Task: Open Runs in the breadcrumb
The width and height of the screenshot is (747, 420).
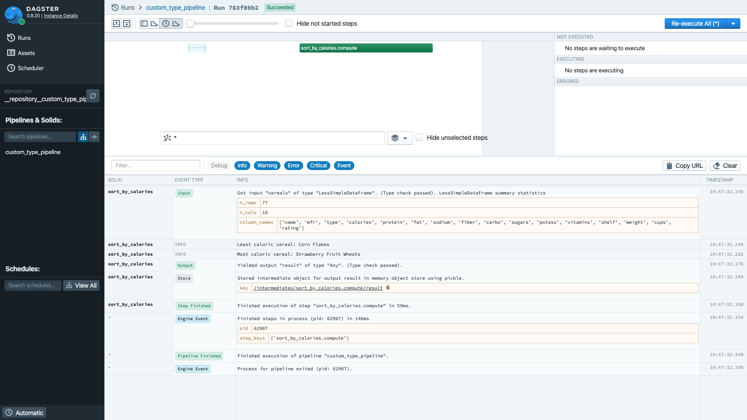Action: (x=128, y=8)
